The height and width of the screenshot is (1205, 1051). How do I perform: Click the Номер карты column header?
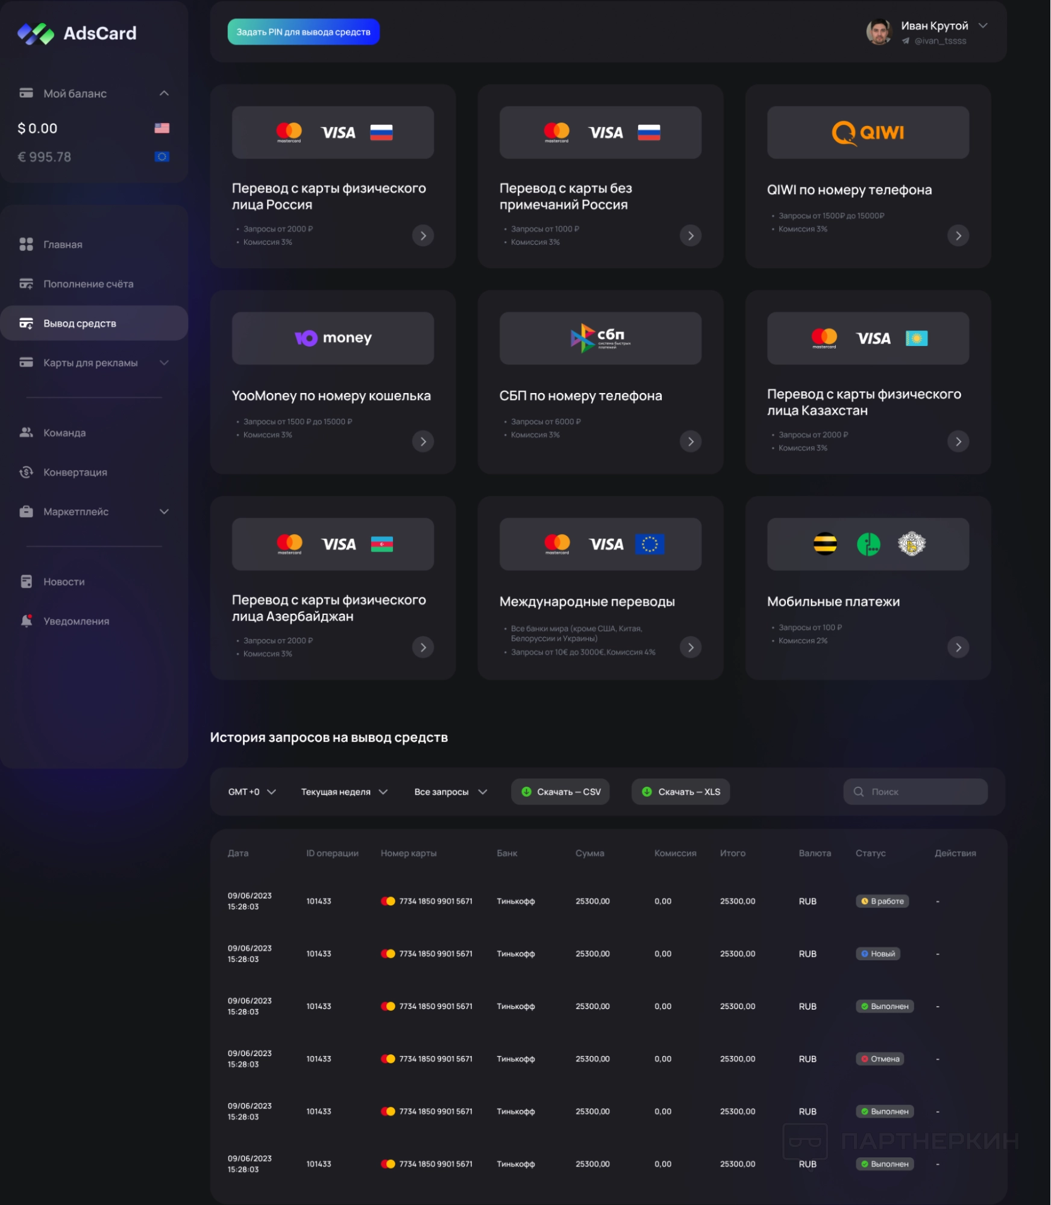coord(409,853)
